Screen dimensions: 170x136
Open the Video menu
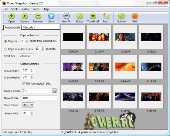tap(25, 9)
